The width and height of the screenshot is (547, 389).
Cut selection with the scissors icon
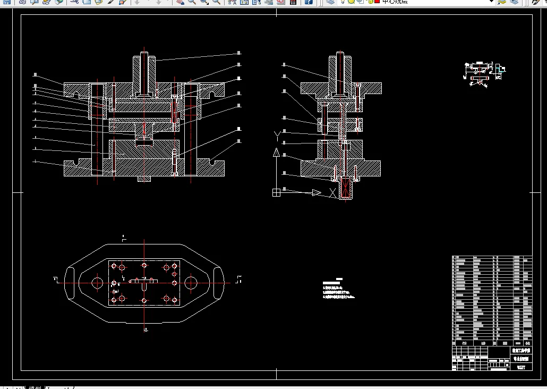(74, 2)
